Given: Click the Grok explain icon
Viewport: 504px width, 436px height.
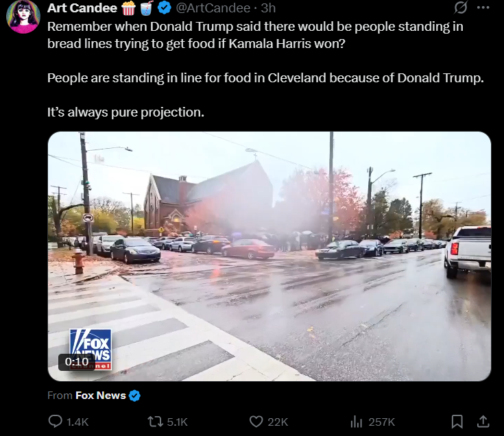Looking at the screenshot, I should (x=460, y=8).
